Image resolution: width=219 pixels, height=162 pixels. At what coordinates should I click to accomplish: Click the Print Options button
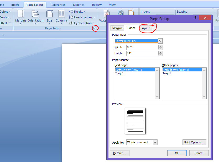194,142
